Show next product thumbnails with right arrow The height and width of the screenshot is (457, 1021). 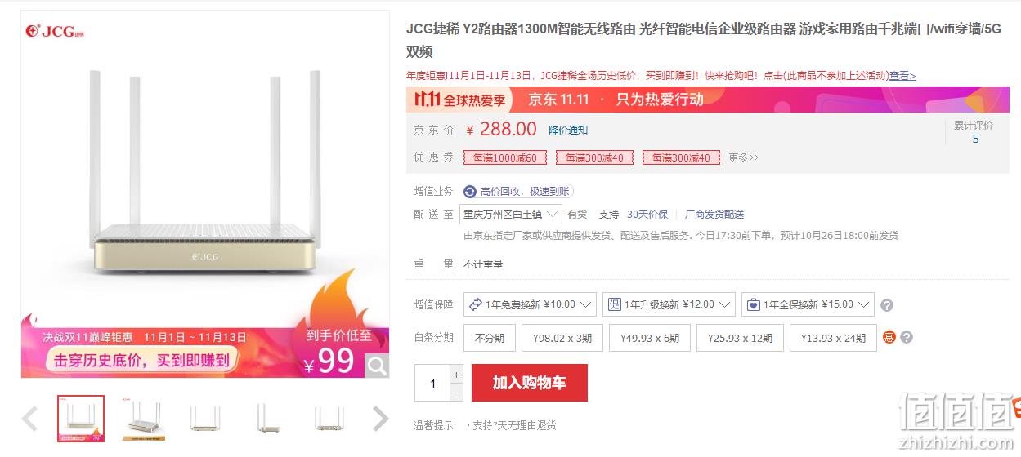click(x=380, y=419)
